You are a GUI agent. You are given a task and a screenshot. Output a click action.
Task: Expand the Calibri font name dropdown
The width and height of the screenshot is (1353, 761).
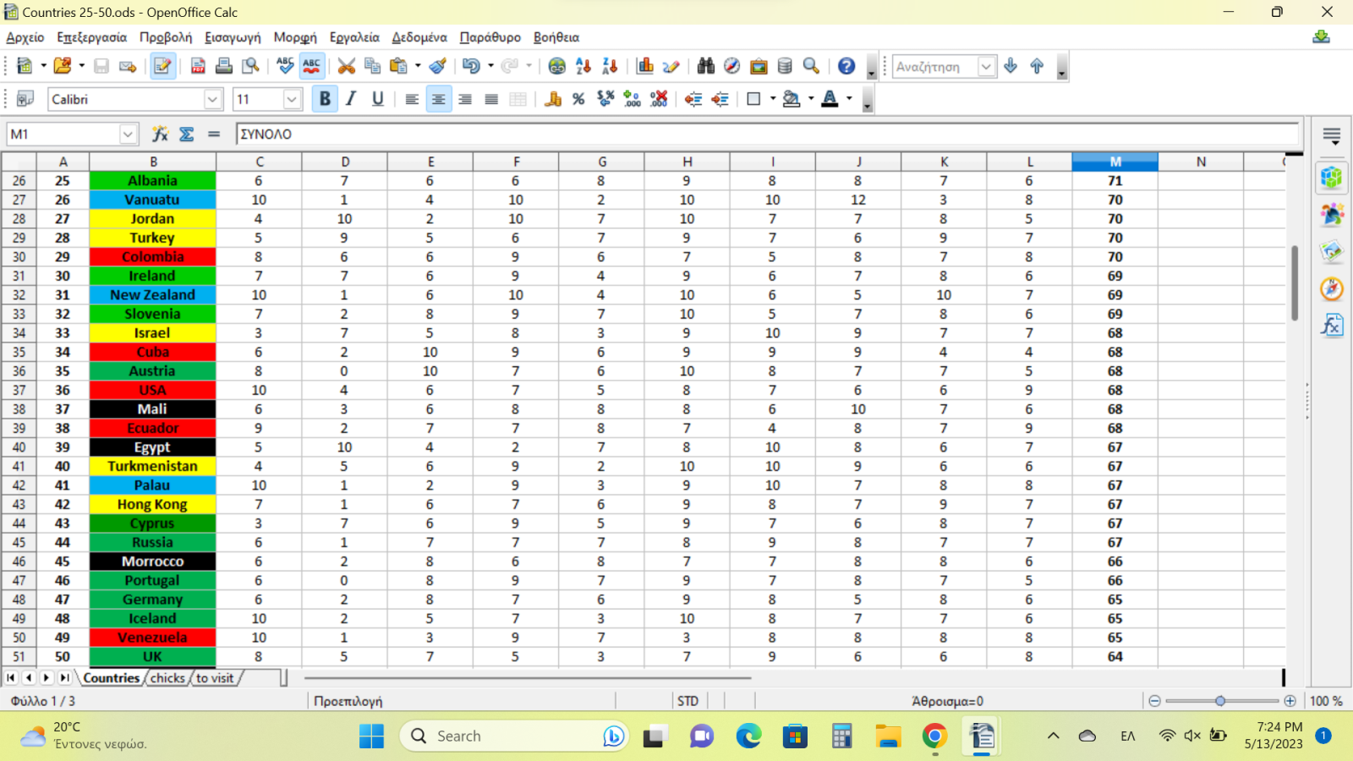pyautogui.click(x=212, y=99)
